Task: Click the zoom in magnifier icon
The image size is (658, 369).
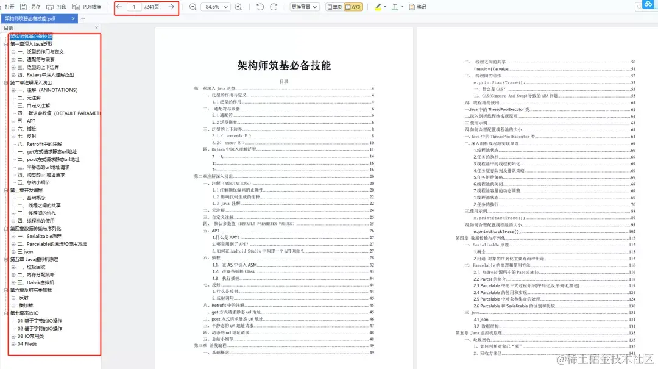Action: 239,7
